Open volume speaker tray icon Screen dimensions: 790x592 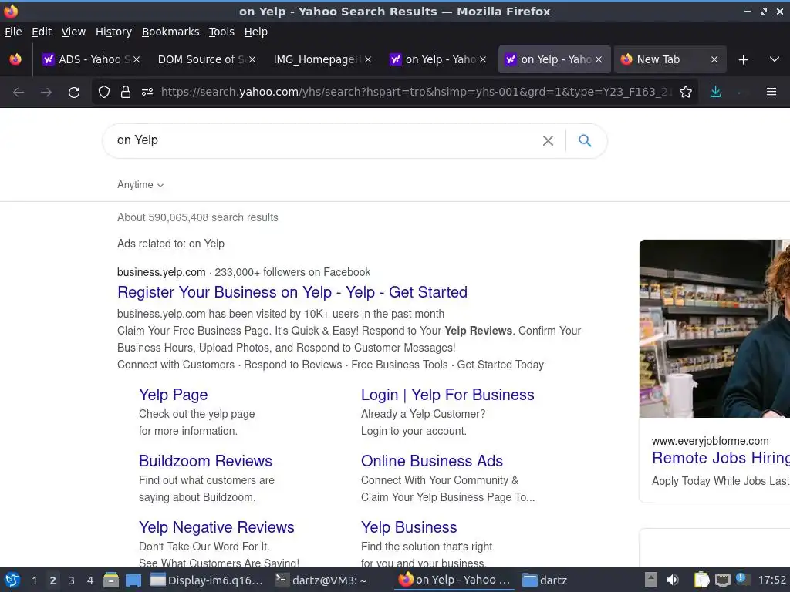tap(673, 580)
